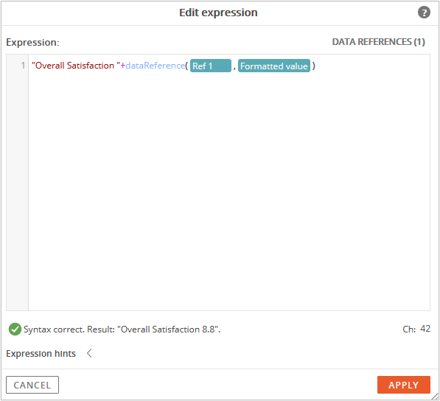Open the DATA REFERENCES (1) panel
This screenshot has width=440, height=401.
(379, 42)
